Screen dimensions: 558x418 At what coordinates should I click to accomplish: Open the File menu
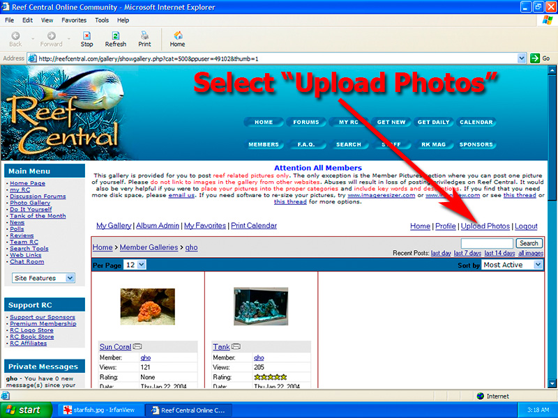[10, 20]
